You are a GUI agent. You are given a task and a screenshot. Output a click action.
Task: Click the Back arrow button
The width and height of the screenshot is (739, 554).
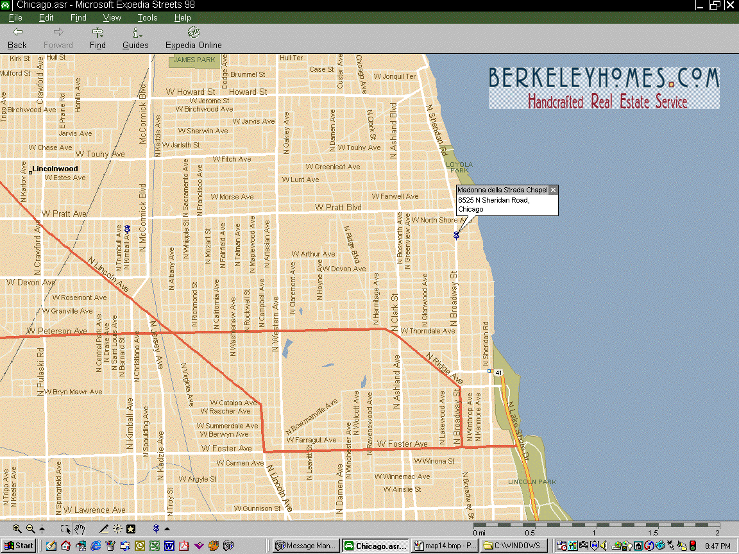click(x=17, y=38)
